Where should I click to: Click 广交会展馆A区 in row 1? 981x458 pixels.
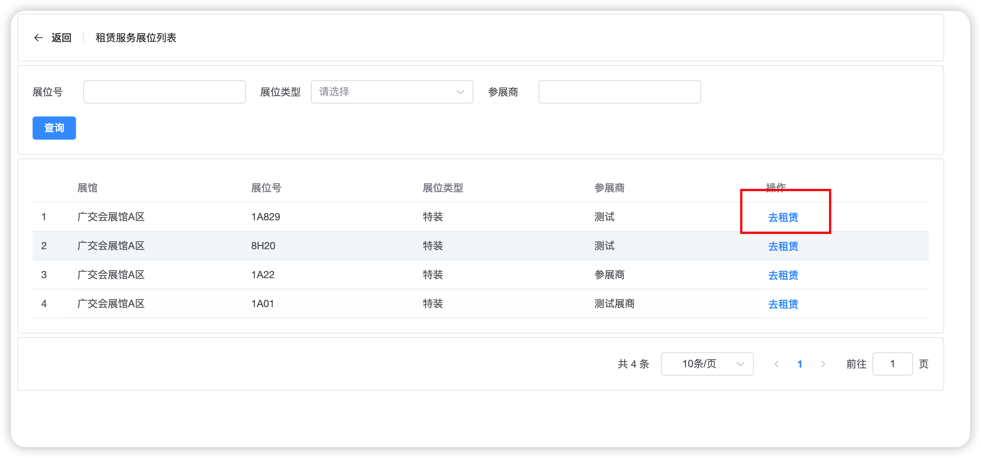coord(111,217)
